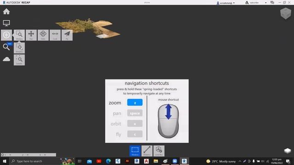Switch to the active ReCap taskbar button
This screenshot has height=165, width=294.
[x=184, y=161]
